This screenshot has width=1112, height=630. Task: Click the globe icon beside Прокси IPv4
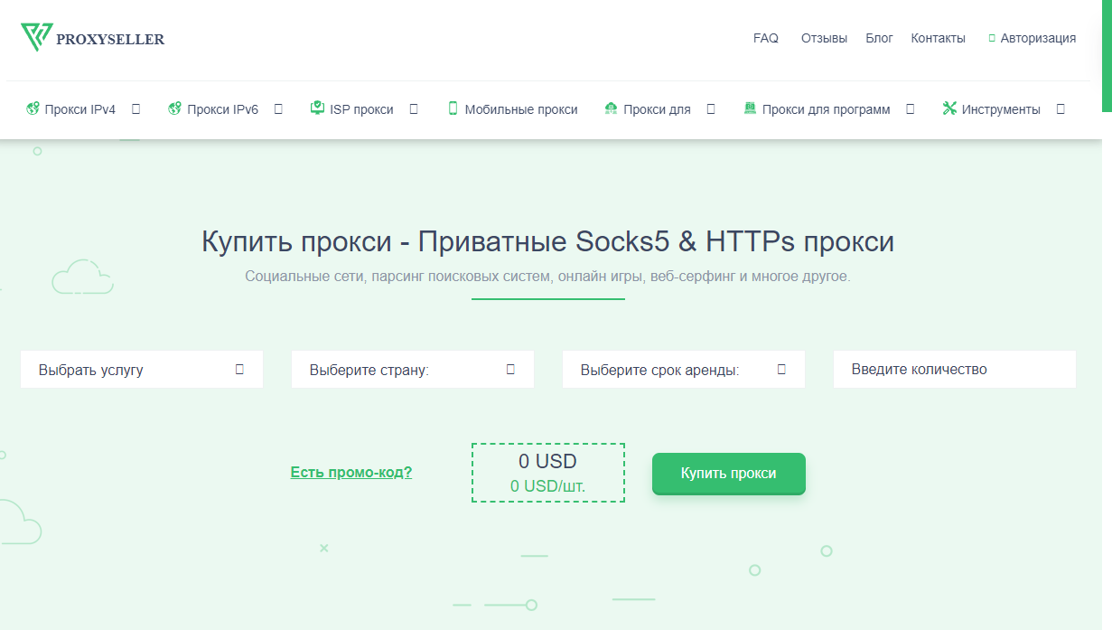coord(33,108)
